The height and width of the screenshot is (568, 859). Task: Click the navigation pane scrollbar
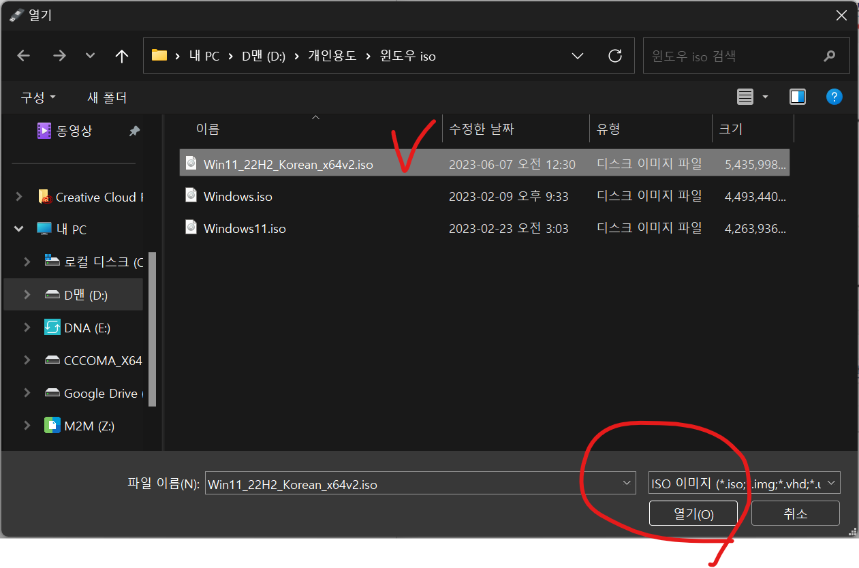click(x=153, y=329)
